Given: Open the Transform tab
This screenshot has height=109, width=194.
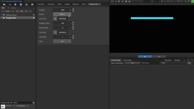Looking at the screenshot, I should (x=41, y=4).
